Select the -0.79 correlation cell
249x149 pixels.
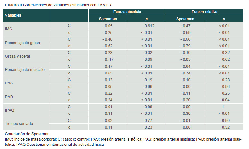(x=185, y=46)
